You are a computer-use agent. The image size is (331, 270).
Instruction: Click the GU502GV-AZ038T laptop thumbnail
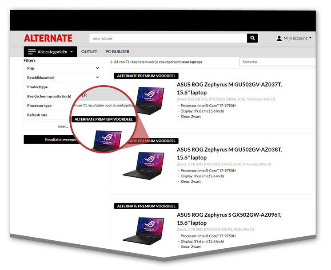click(x=144, y=166)
